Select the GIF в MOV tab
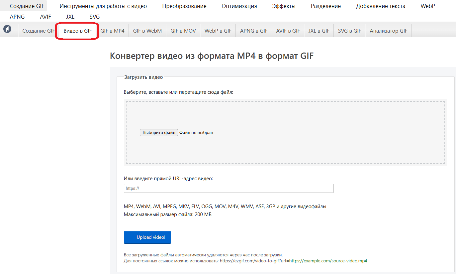The image size is (456, 274). (183, 31)
